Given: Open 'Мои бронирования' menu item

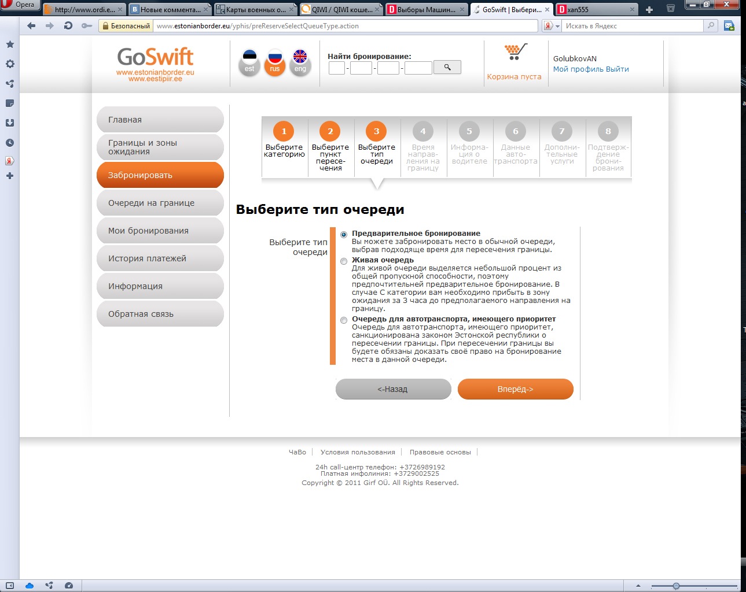Looking at the screenshot, I should tap(160, 231).
